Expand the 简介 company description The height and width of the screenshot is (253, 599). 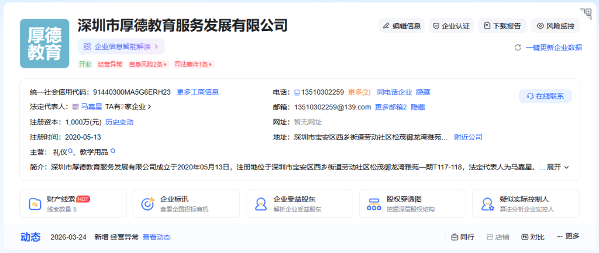(x=557, y=167)
